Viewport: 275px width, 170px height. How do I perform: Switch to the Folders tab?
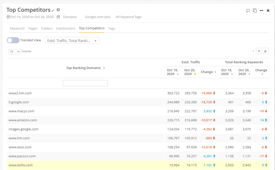tap(47, 28)
